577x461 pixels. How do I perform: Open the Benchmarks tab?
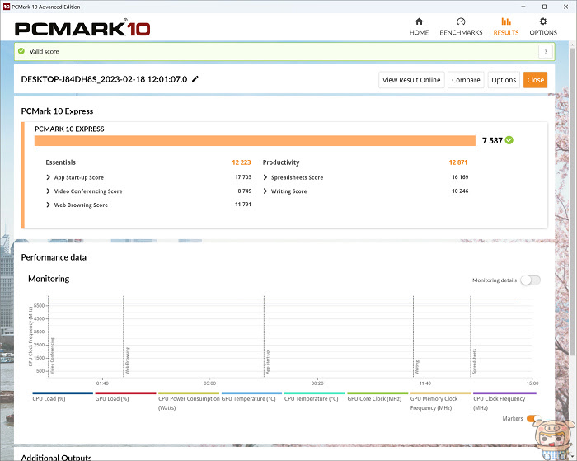[461, 27]
